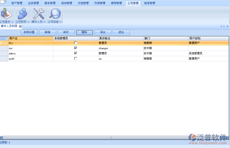Toggle 系统管理员 checkbox for zxr
This screenshot has width=230, height=148.
(76, 48)
